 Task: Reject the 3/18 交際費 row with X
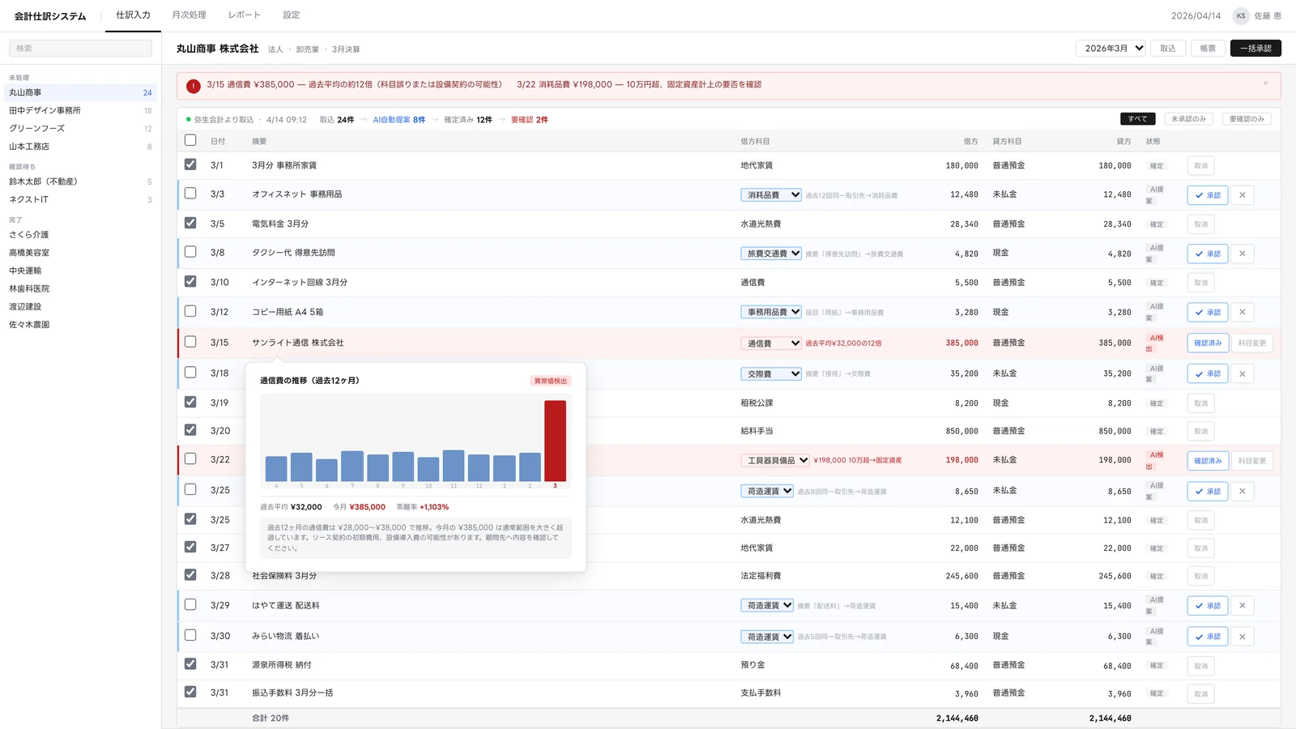click(1242, 373)
